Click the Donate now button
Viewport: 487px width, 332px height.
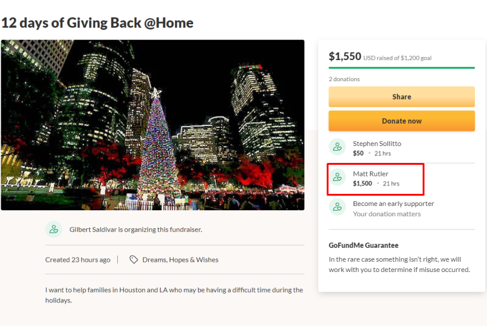tap(401, 121)
